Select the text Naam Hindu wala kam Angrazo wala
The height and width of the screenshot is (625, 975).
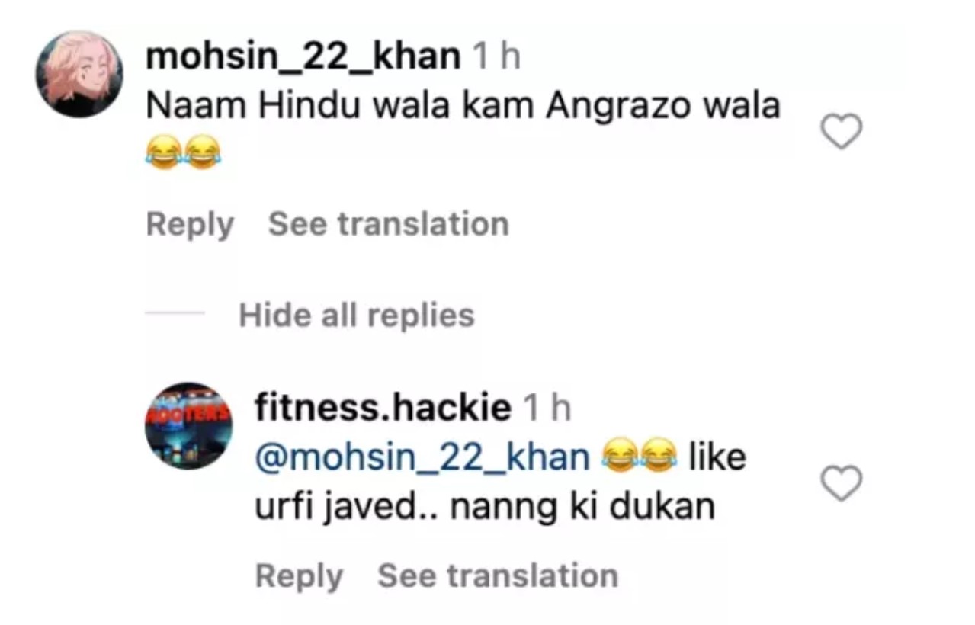463,107
